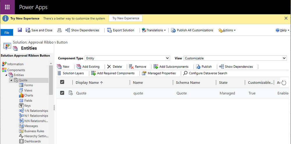Click the lowercase 'quote' name cell

click(x=138, y=93)
